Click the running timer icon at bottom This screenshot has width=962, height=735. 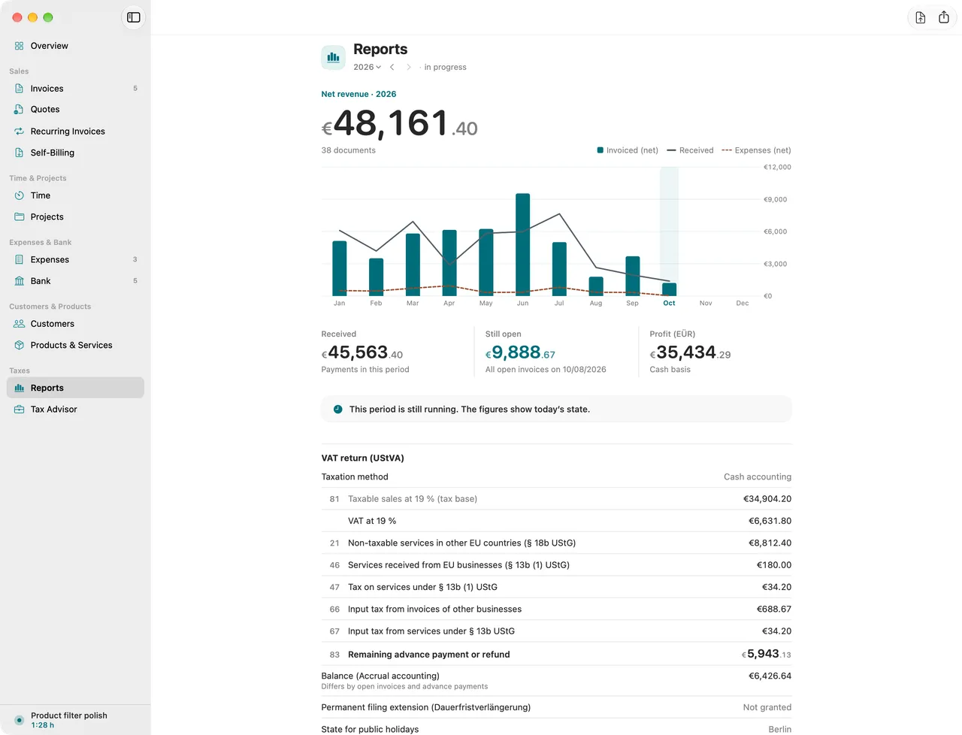20,720
